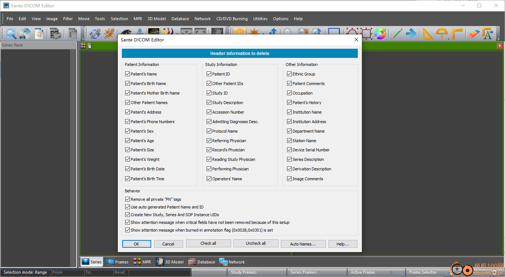
Task: Click the blue chain link sync icon
Action: [x=95, y=34]
